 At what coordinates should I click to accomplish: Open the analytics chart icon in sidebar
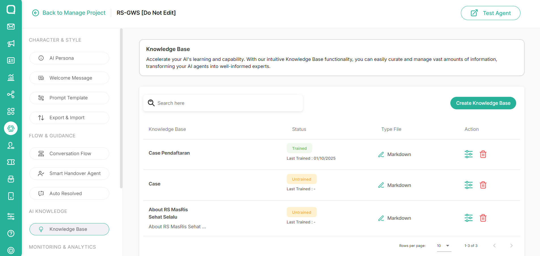point(11,77)
